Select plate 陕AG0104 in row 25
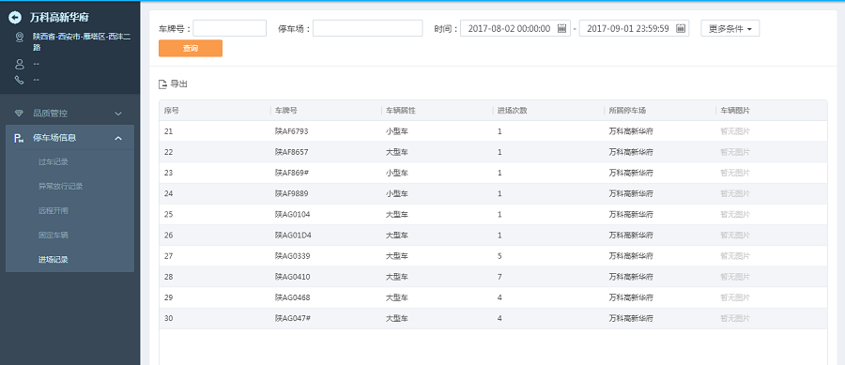The height and width of the screenshot is (365, 845). 293,214
